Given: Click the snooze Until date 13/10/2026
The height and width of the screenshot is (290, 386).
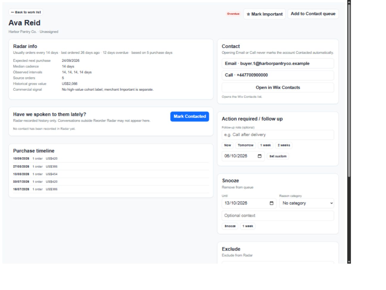Looking at the screenshot, I should click(x=249, y=203).
